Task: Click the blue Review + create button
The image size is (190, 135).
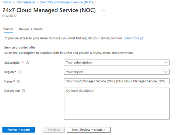Action: point(19,130)
